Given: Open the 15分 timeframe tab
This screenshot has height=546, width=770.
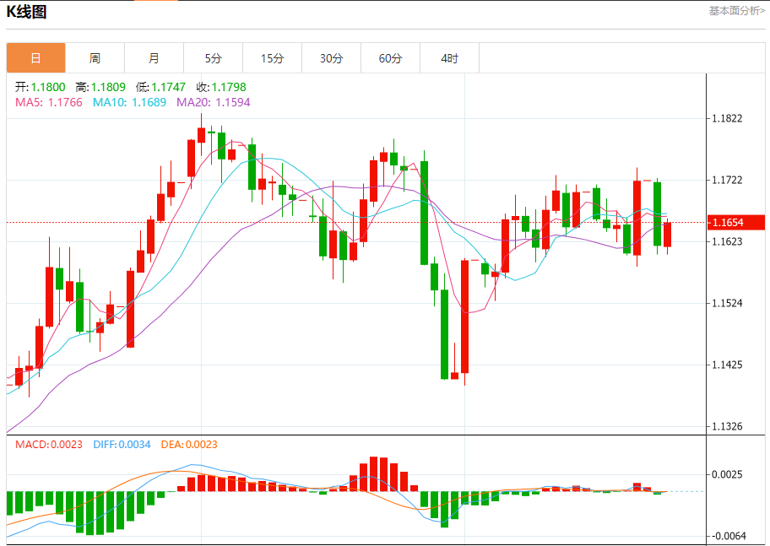Looking at the screenshot, I should click(273, 58).
